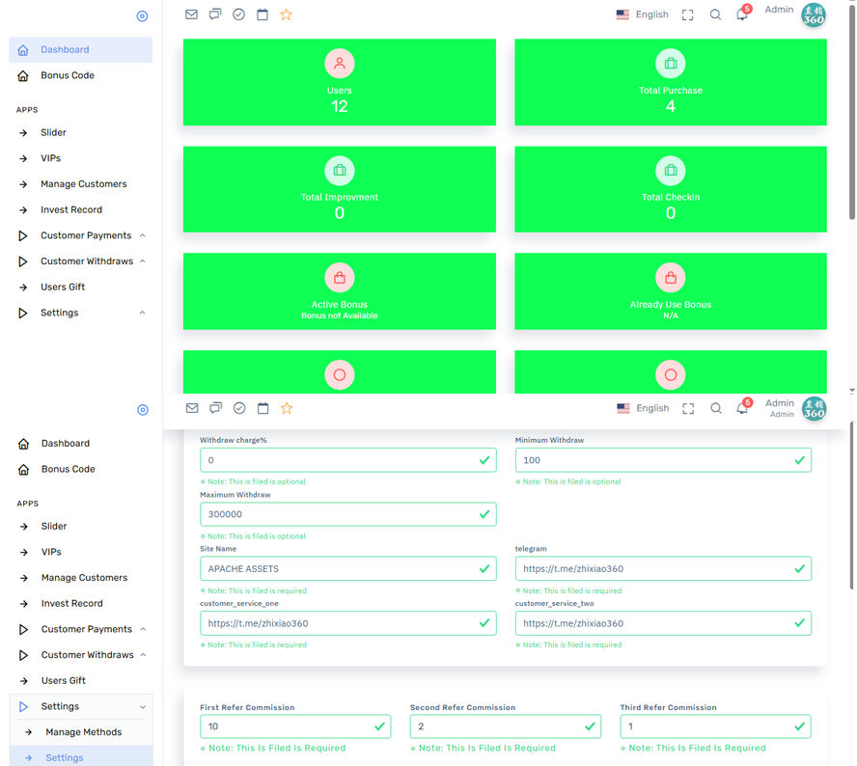Click the Active Bonus bag icon
This screenshot has height=766, width=857.
click(340, 278)
